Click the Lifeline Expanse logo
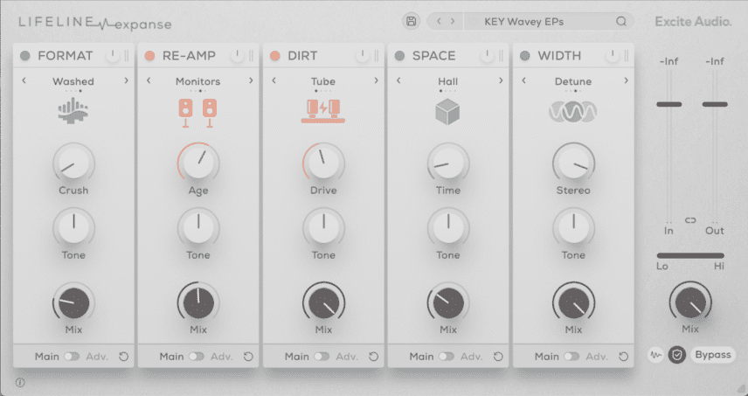The image size is (748, 396). (95, 23)
